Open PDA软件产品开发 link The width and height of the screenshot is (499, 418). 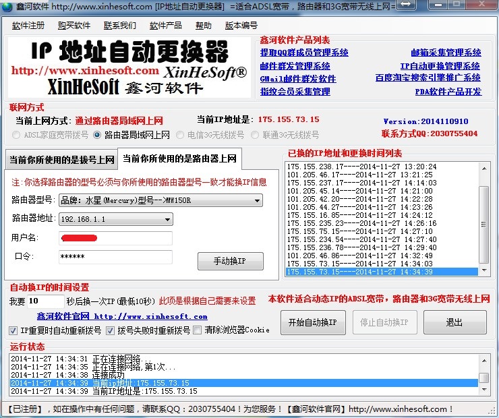(x=448, y=92)
